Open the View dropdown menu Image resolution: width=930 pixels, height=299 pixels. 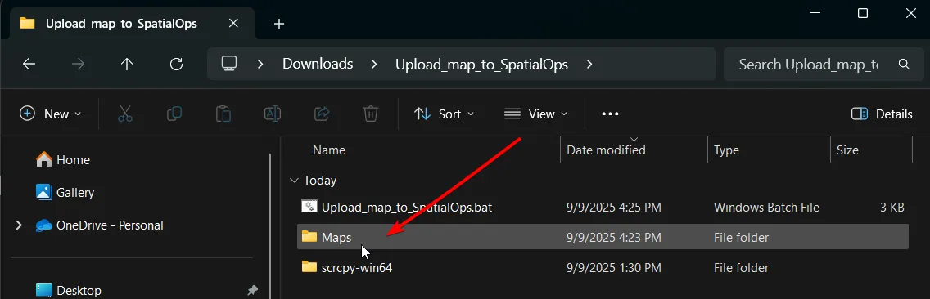click(x=535, y=114)
